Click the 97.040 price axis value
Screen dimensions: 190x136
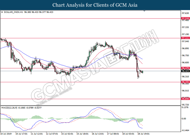(185, 41)
